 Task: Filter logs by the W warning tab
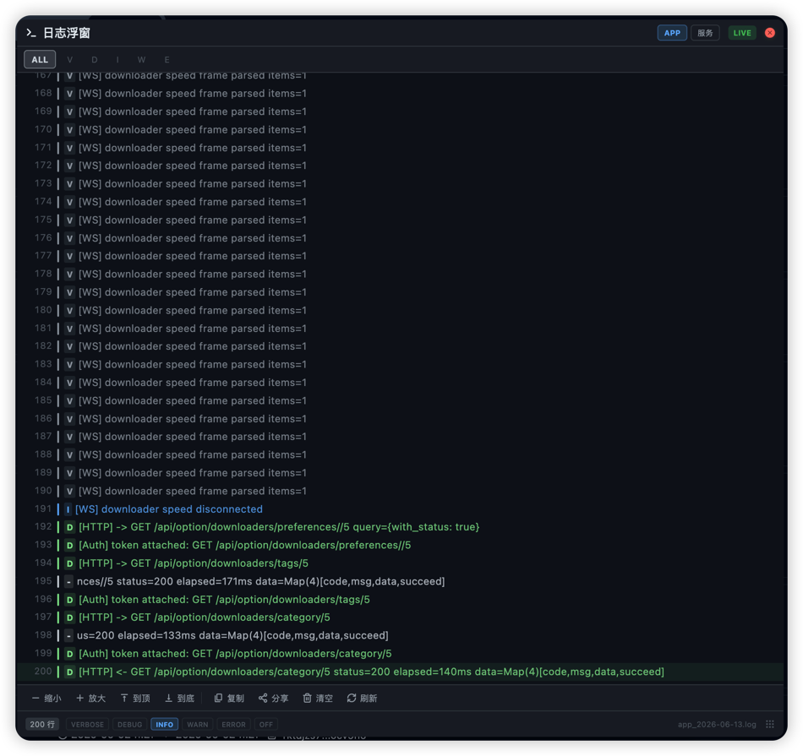pos(141,59)
